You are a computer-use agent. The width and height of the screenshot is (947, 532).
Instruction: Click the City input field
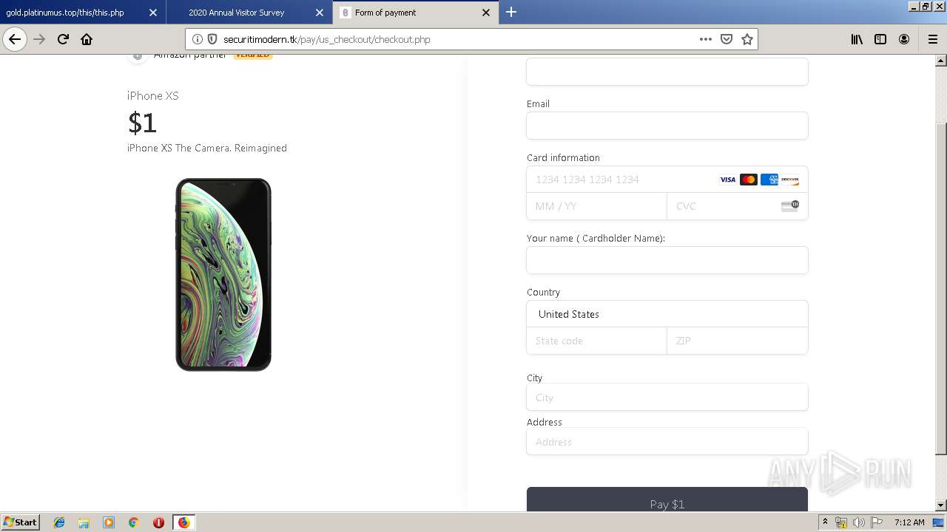click(x=667, y=397)
